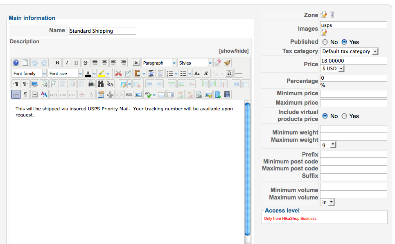
Task: Open the Paragraph format dropdown
Action: 159,63
